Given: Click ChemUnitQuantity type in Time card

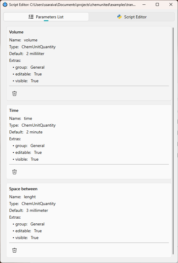Looking at the screenshot, I should [38, 125].
